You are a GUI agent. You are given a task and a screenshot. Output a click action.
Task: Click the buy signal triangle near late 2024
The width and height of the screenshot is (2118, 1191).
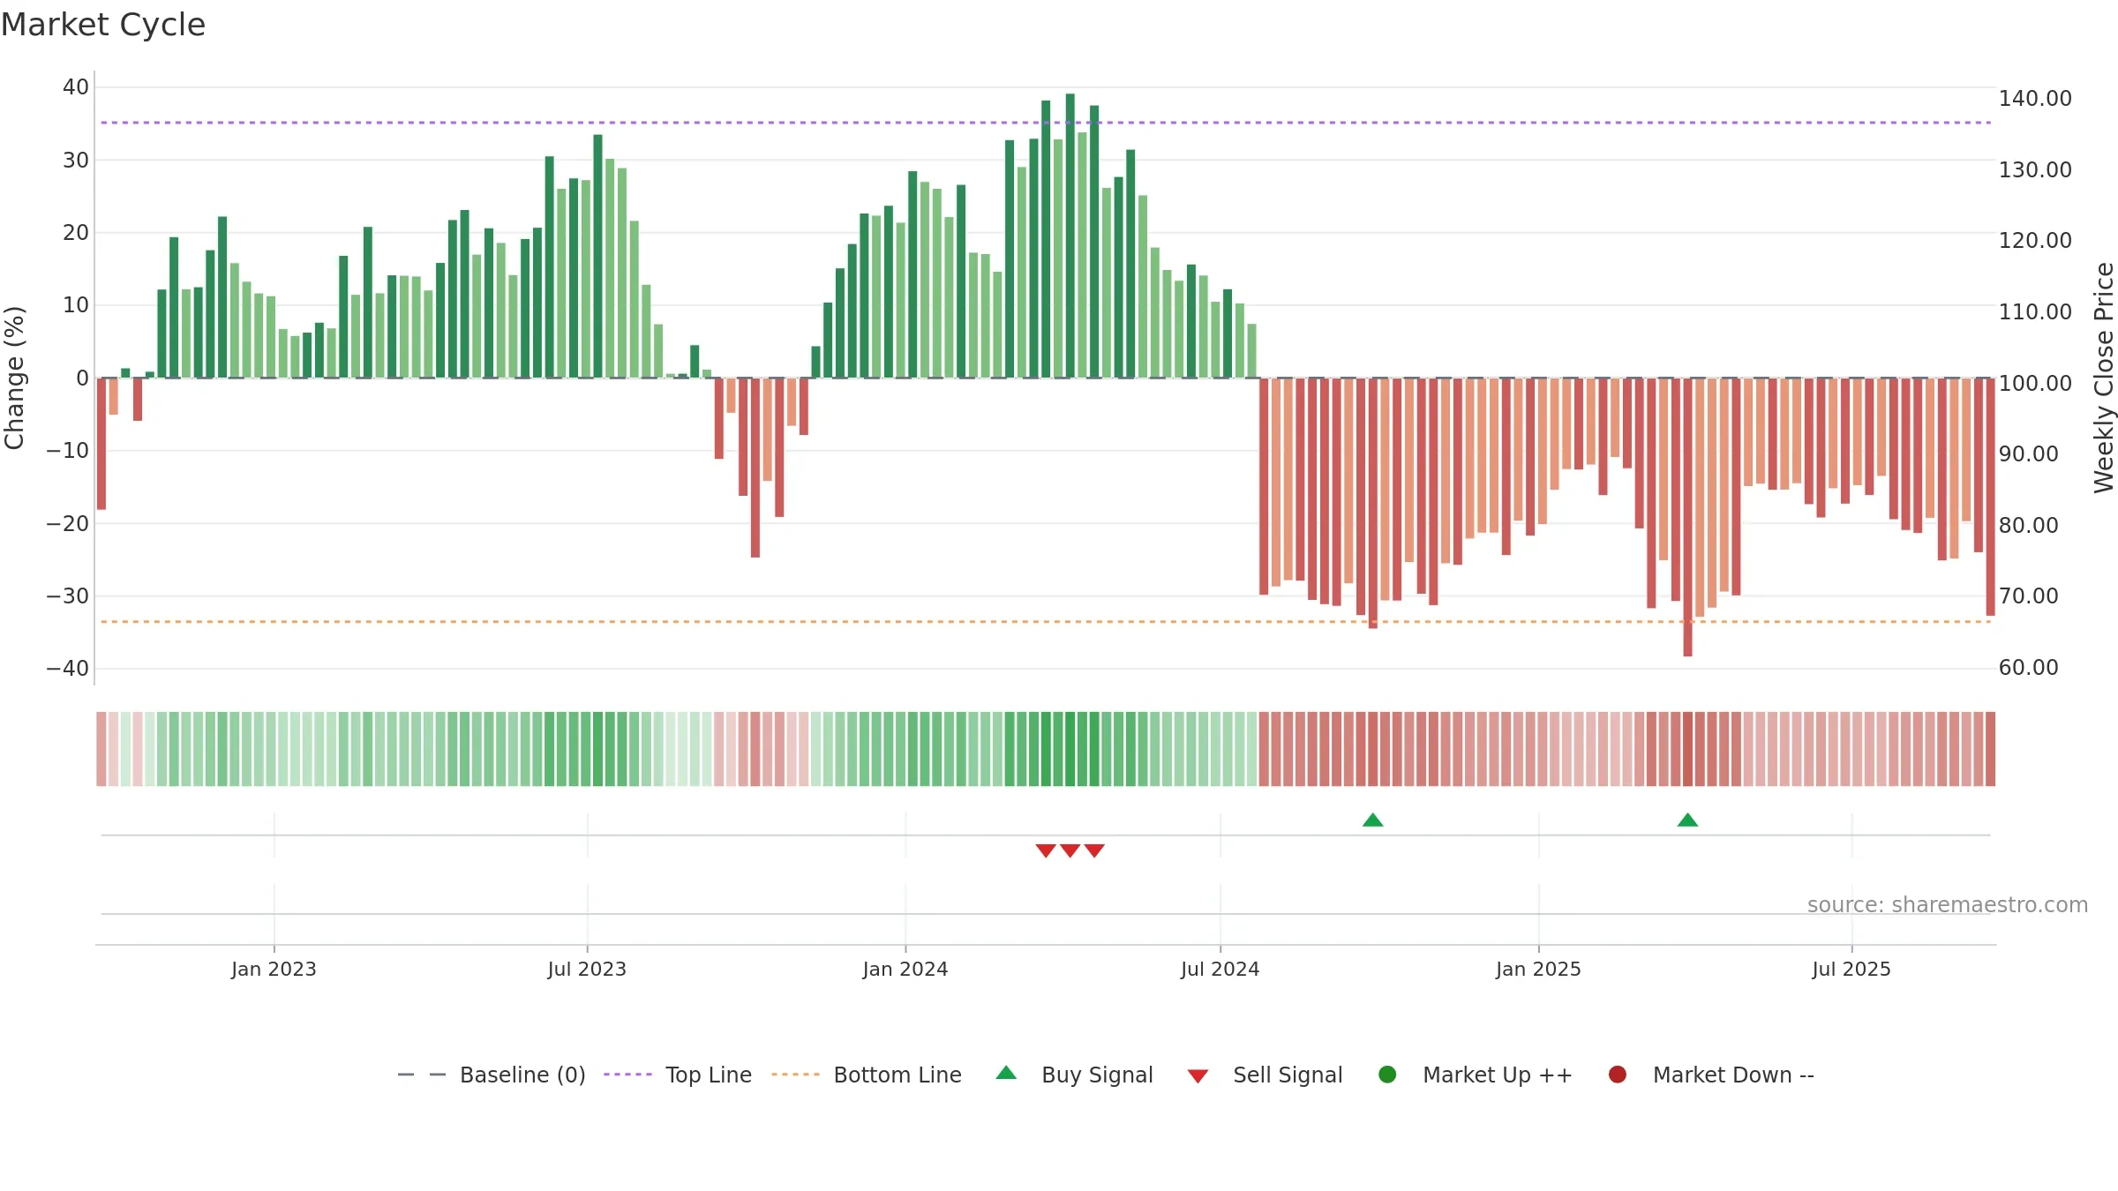coord(1373,820)
